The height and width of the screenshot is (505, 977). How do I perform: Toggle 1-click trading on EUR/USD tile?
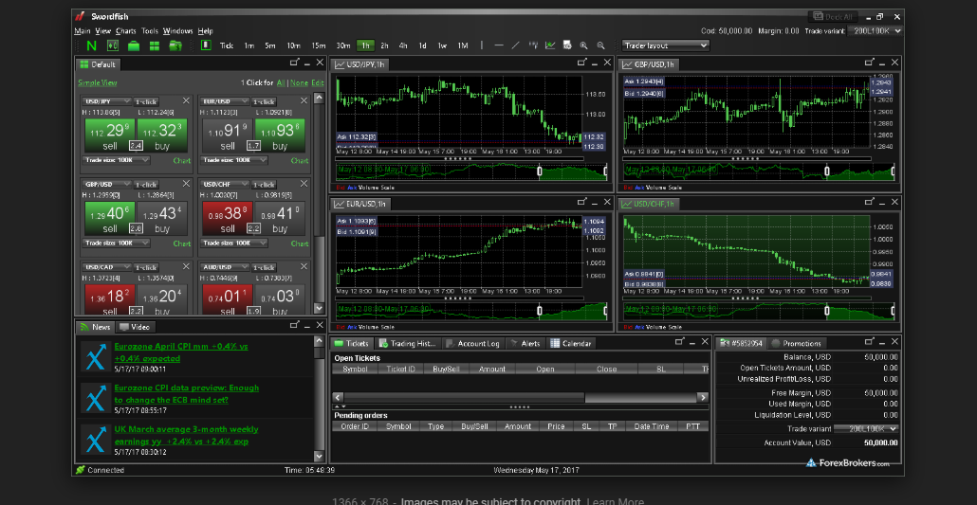click(x=265, y=101)
